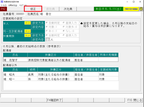This screenshot has width=144, height=107.
Task: Click the status message bar above function keys
Action: click(x=71, y=95)
